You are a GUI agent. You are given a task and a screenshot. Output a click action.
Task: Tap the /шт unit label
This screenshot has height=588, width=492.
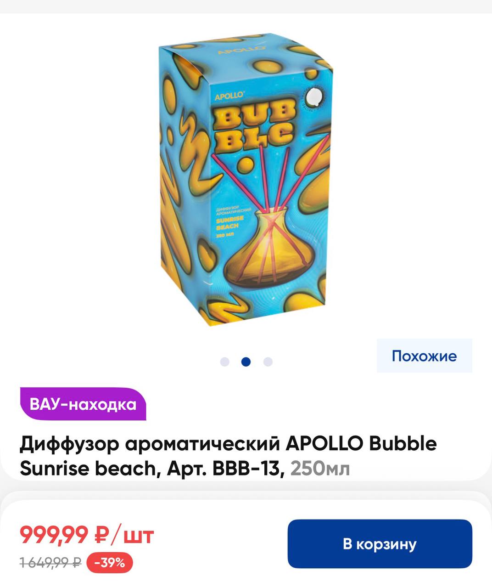click(x=134, y=535)
